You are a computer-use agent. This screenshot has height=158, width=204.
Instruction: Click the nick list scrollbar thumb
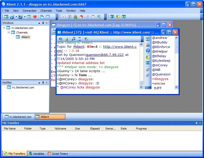coord(176,46)
